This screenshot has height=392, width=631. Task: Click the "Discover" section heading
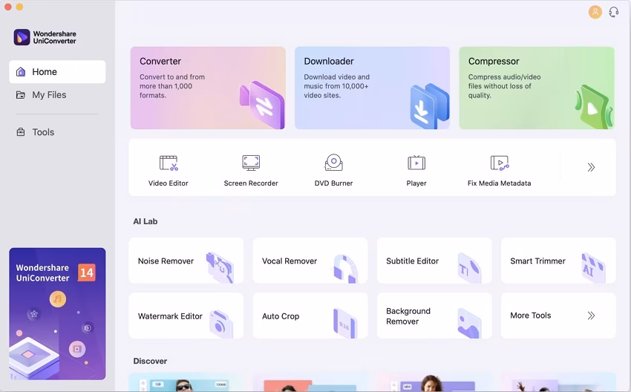tap(150, 361)
